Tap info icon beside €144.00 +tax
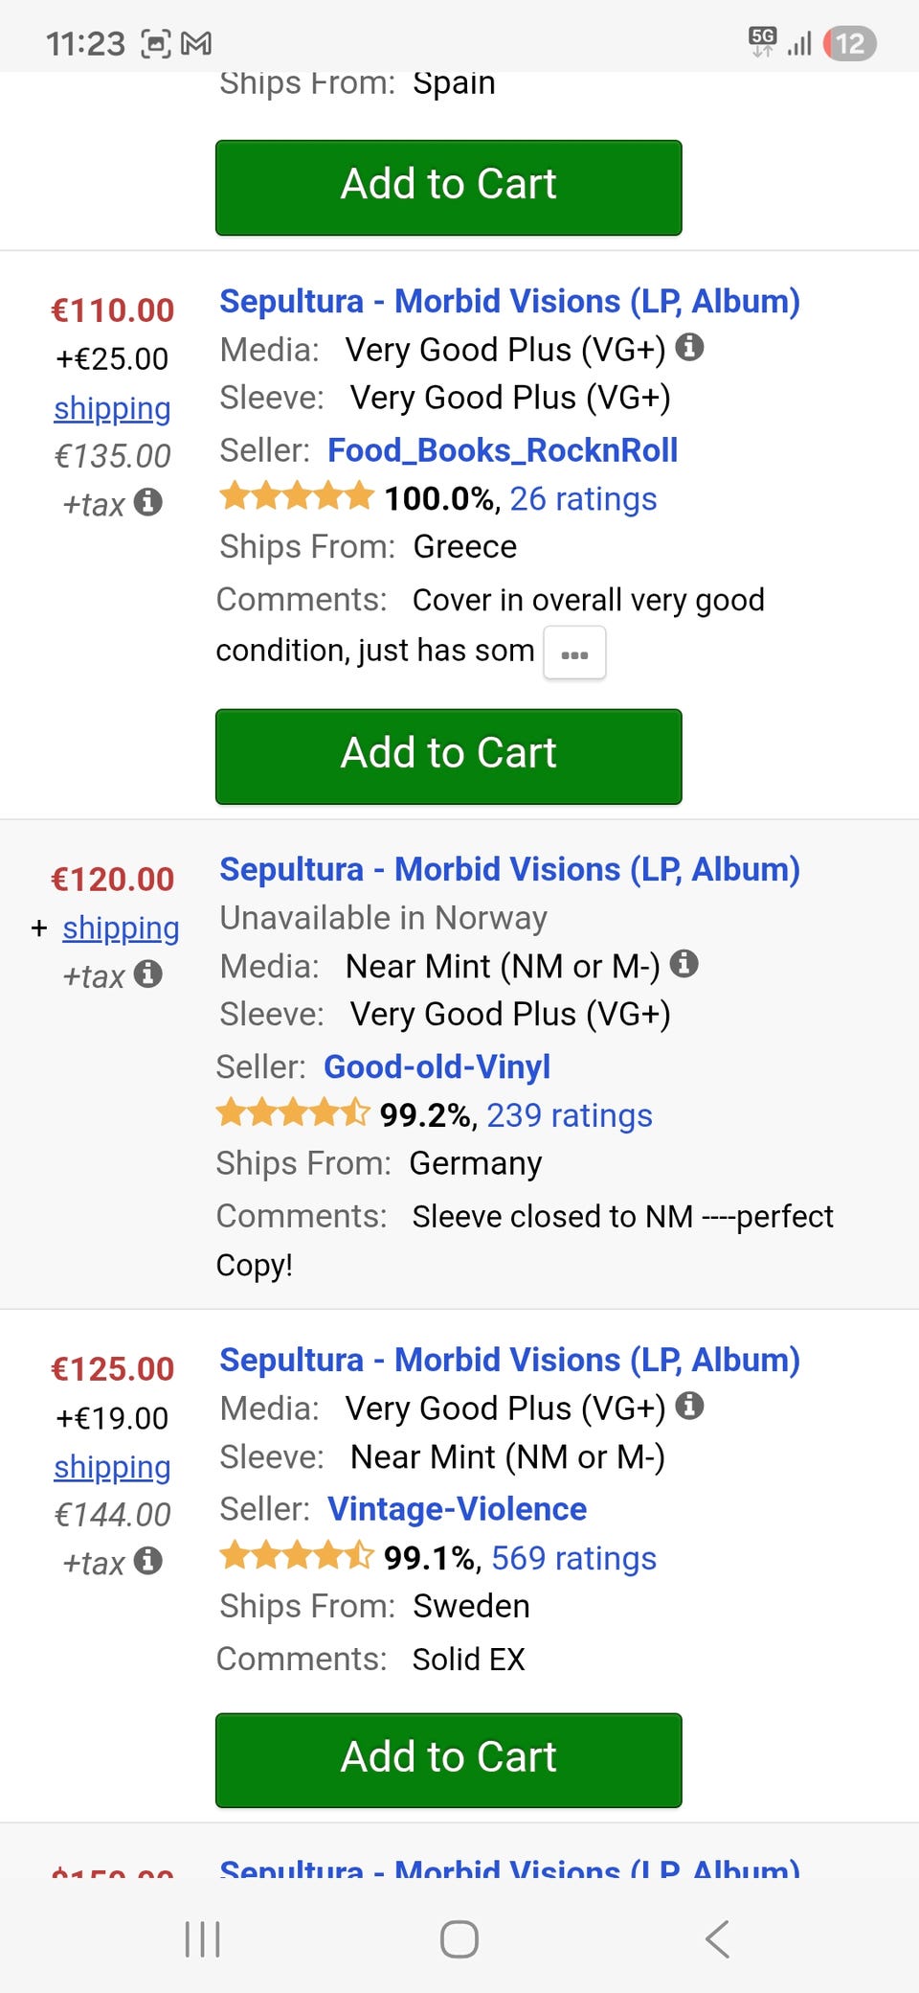The height and width of the screenshot is (1993, 919). [x=147, y=1560]
